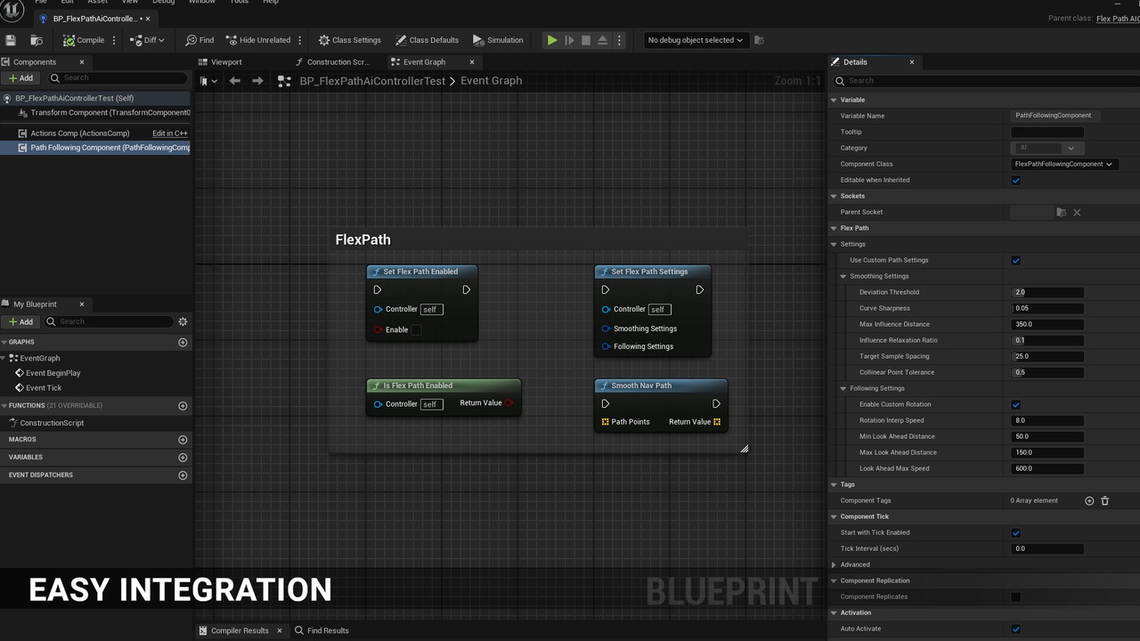Start Simulation mode
This screenshot has height=641, width=1140.
(x=498, y=40)
